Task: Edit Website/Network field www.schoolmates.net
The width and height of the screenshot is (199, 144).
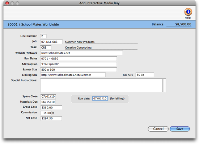Action: click(x=81, y=53)
